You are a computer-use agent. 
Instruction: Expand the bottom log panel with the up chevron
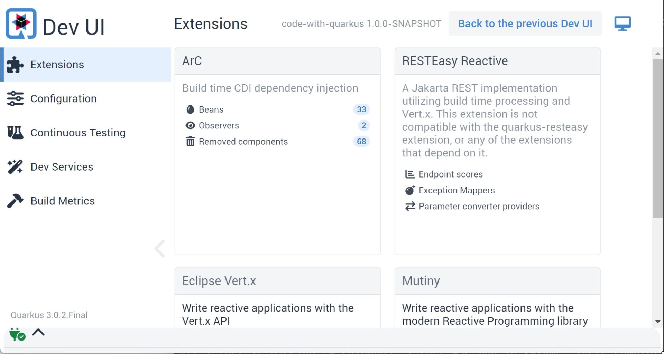pyautogui.click(x=38, y=332)
